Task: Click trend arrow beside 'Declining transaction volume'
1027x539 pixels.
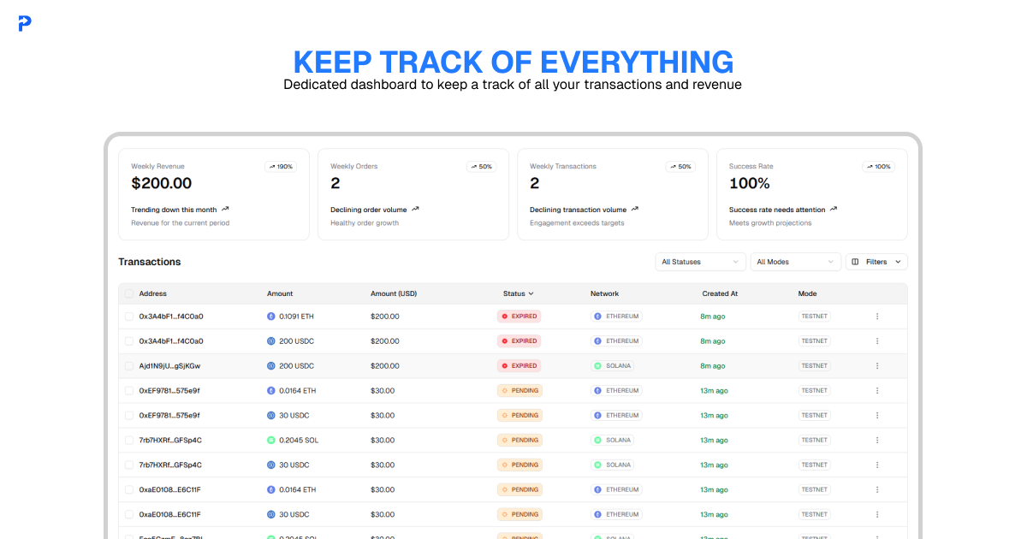Action: coord(635,209)
